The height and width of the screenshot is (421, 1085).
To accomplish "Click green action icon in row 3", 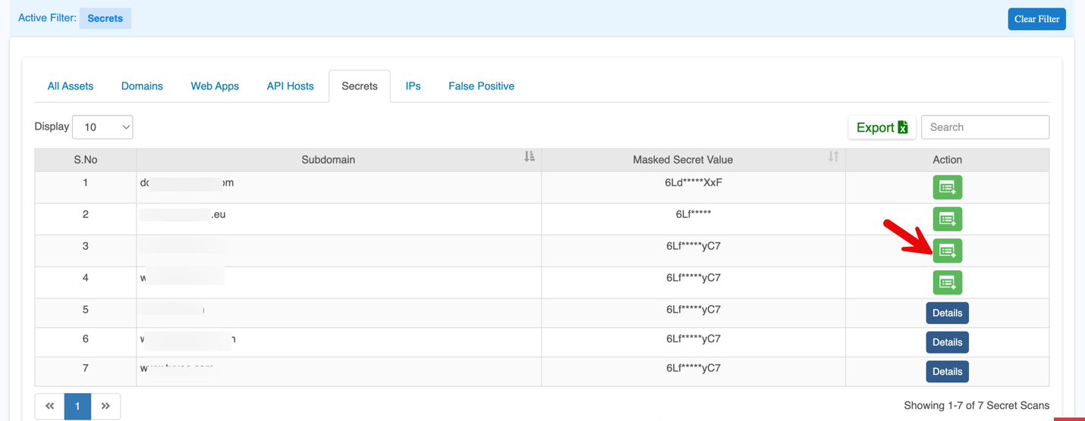I will tap(947, 251).
